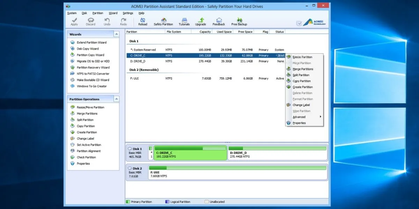Open Tutorials from the toolbar

point(184,22)
